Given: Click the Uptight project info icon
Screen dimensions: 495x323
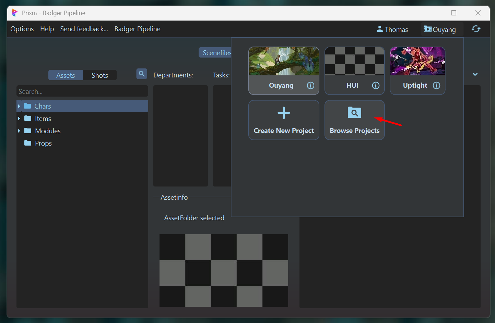Looking at the screenshot, I should tap(436, 86).
